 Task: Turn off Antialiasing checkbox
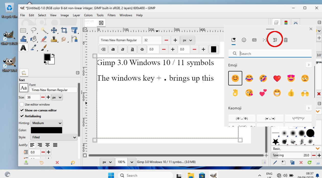(x=22, y=116)
